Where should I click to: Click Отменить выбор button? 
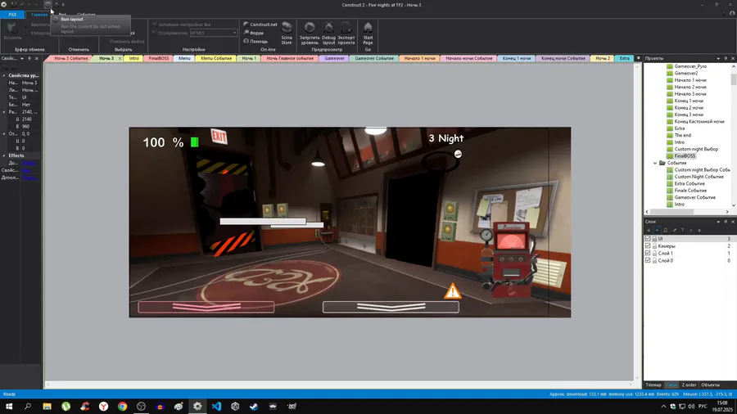127,41
